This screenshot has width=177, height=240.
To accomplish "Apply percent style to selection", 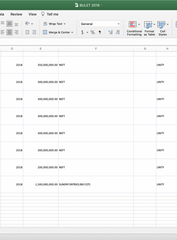I will 93,32.
